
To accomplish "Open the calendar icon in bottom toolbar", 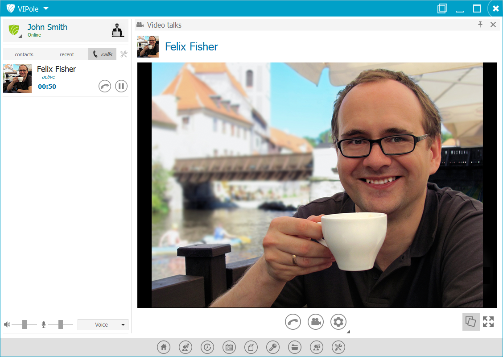I will 229,347.
